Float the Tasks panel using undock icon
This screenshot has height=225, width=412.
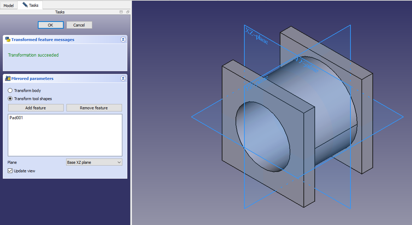point(127,12)
